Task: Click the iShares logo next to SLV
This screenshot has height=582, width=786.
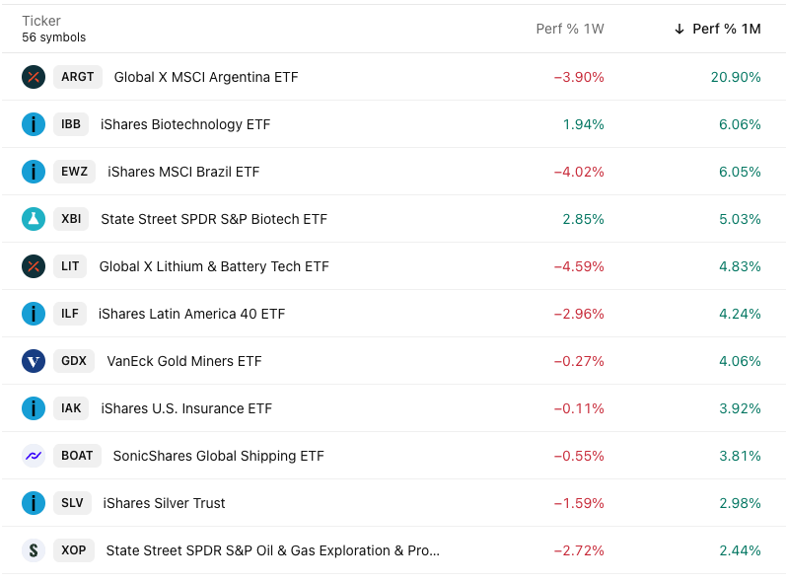Action: coord(34,503)
